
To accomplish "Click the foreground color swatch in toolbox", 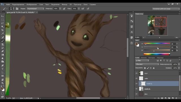I will [x=2, y=89].
